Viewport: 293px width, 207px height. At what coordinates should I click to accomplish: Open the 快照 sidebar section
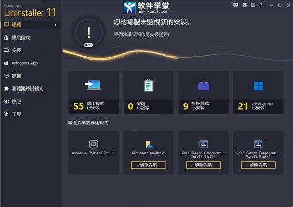(x=31, y=102)
